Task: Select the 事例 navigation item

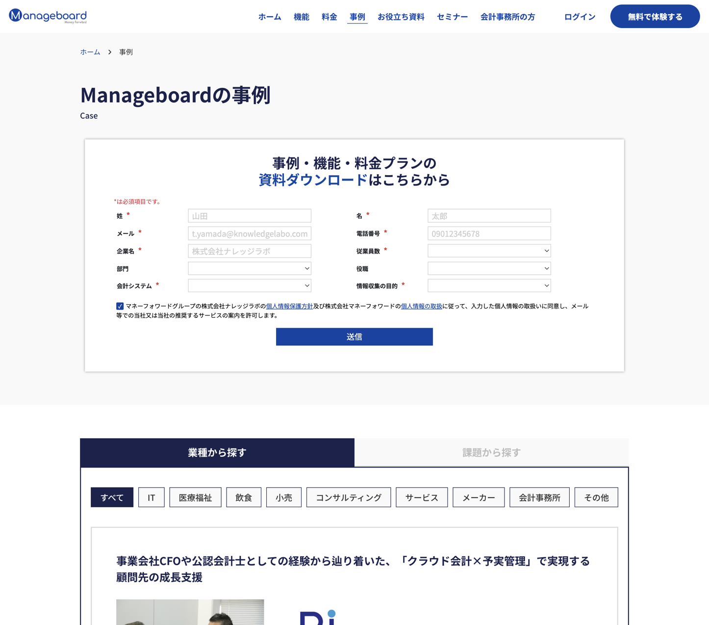Action: pos(357,17)
